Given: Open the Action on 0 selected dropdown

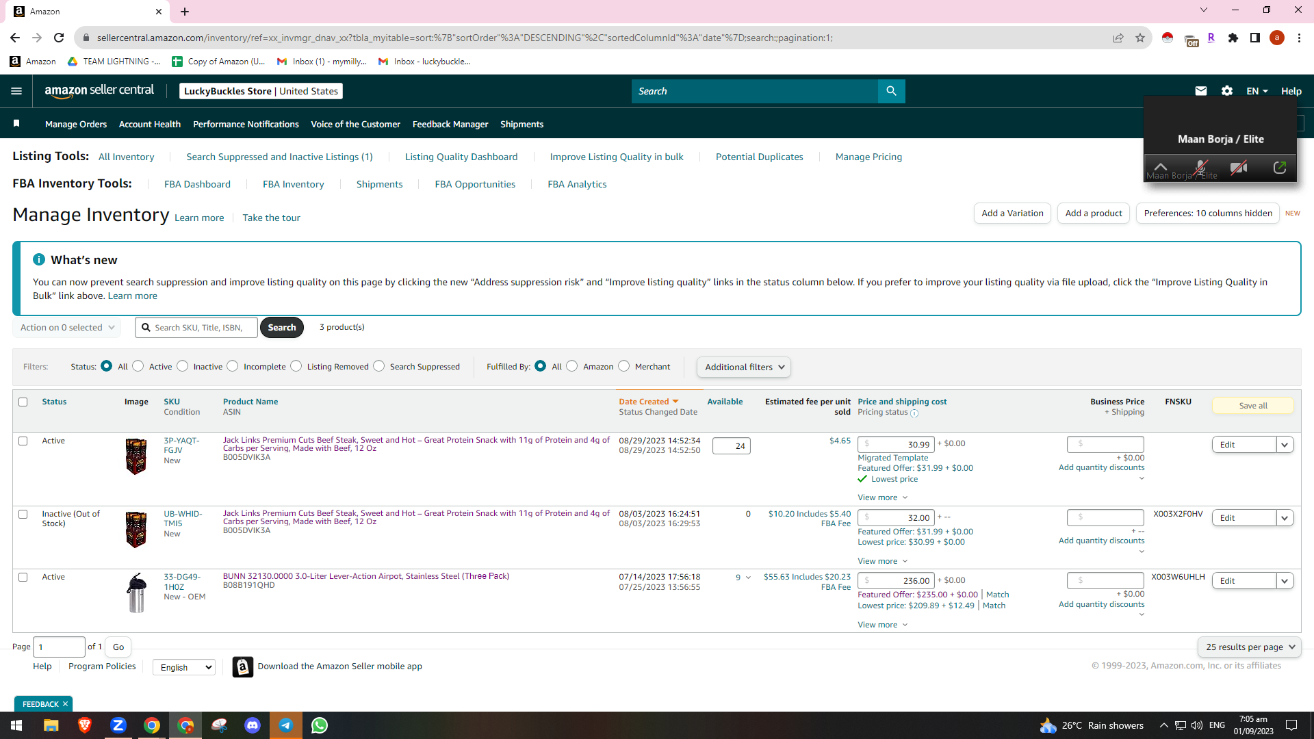Looking at the screenshot, I should tap(67, 328).
